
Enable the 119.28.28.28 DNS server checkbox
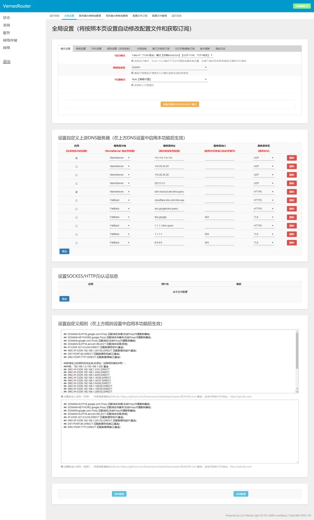[76, 175]
